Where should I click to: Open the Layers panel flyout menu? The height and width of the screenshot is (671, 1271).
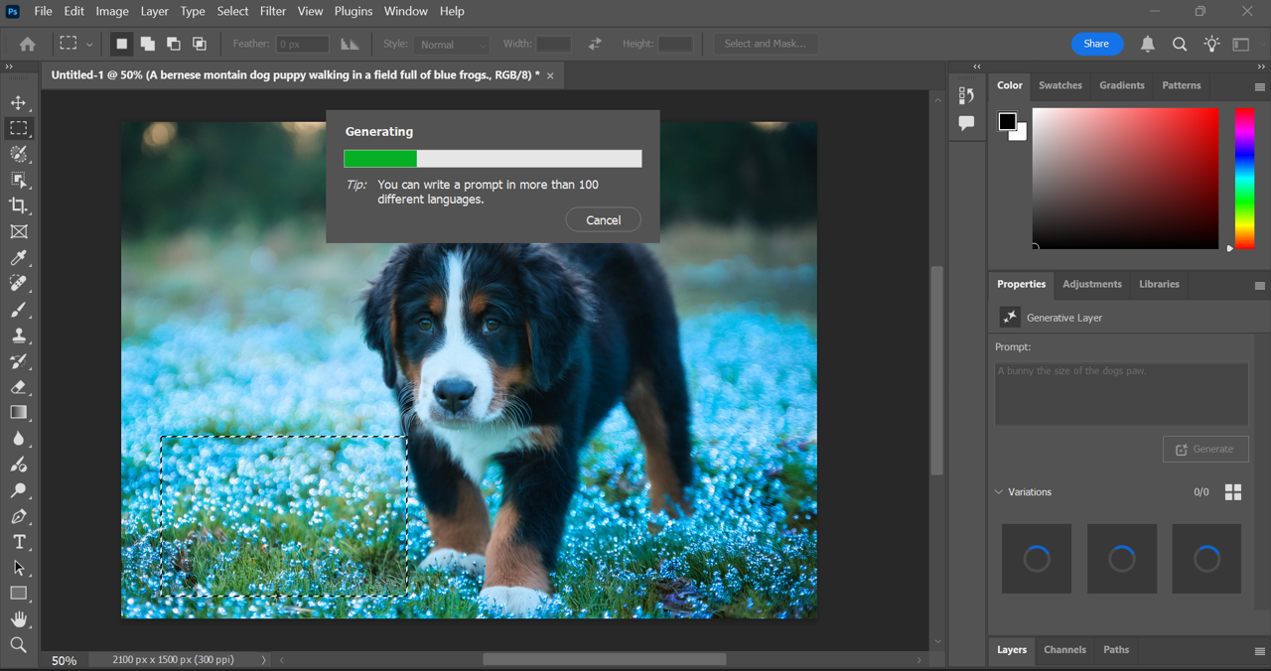coord(1259,651)
